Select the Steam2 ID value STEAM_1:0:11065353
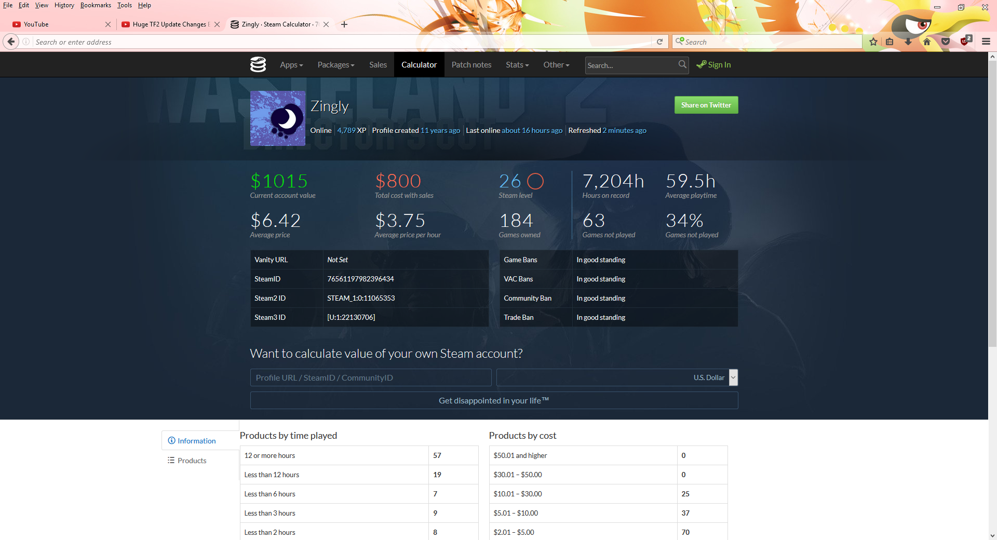 click(x=361, y=298)
